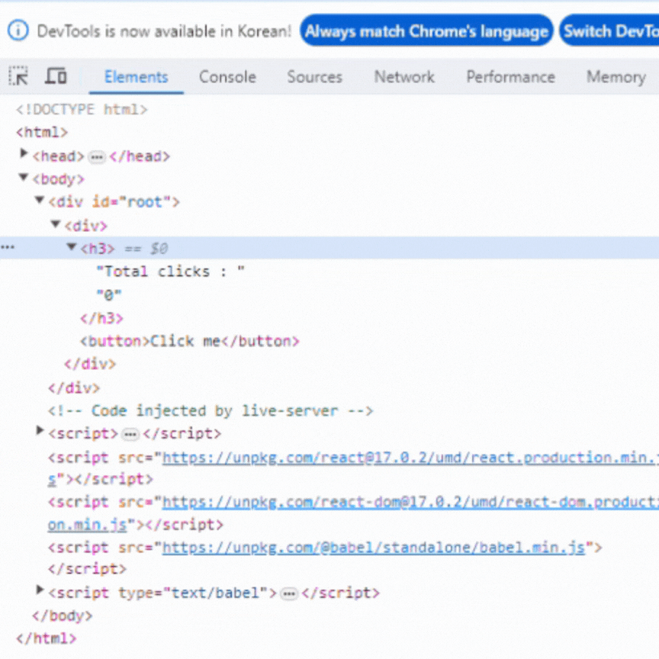Activate the inspect element picker icon
659x659 pixels.
coord(18,76)
